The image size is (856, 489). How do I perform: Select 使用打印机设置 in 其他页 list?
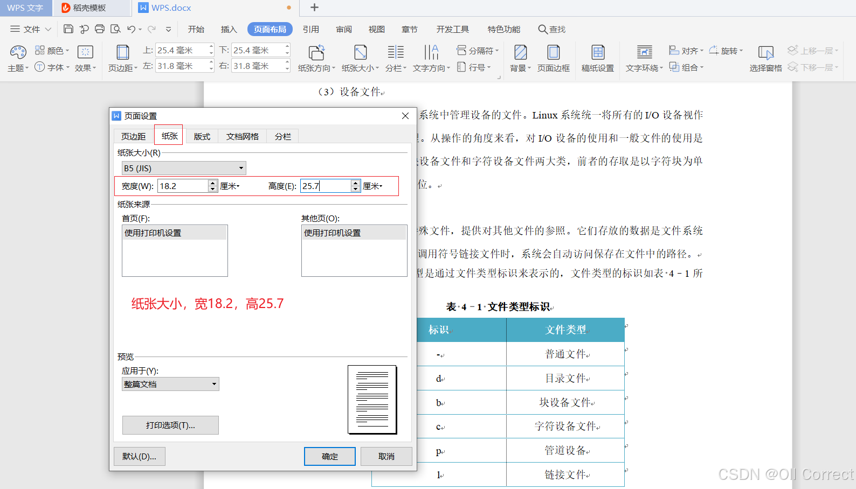354,233
